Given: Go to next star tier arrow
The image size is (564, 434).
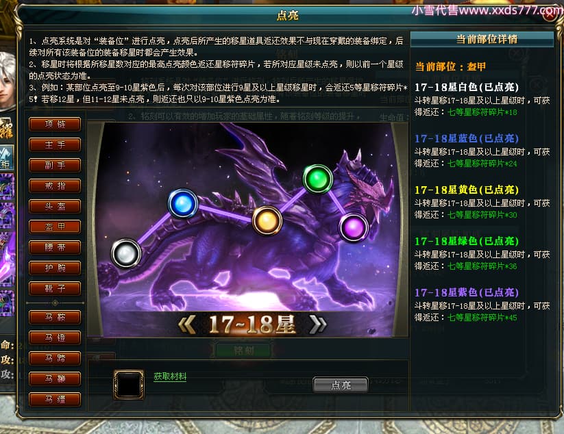Looking at the screenshot, I should click(x=318, y=324).
